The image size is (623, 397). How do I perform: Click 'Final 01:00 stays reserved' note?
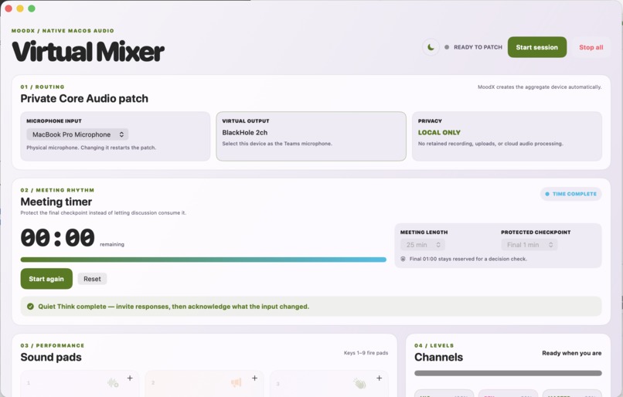(468, 259)
